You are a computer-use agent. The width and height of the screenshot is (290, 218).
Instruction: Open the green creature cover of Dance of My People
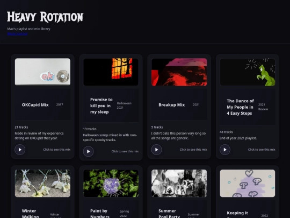coord(248,72)
